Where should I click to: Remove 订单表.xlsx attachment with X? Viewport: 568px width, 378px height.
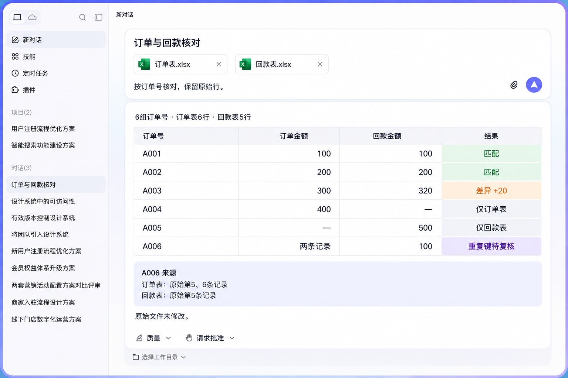pyautogui.click(x=219, y=64)
